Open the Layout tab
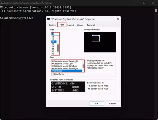Screen dimensions: 158x120 coord(71,25)
